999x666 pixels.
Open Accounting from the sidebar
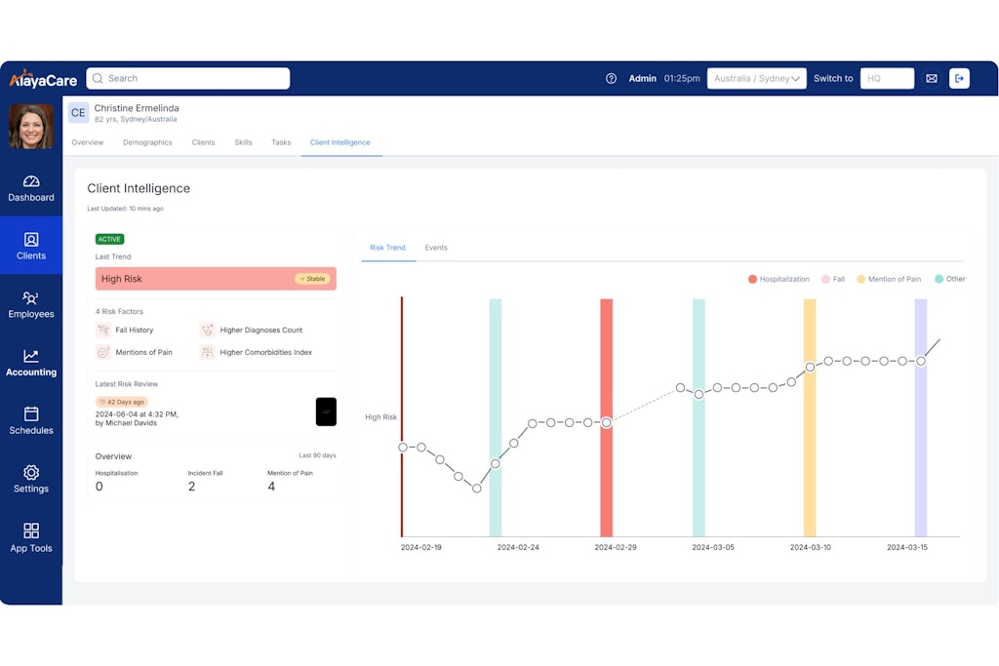(x=31, y=357)
